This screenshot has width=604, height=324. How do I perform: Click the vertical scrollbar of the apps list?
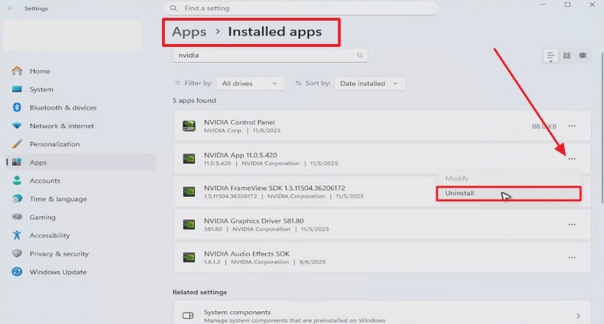(x=602, y=127)
